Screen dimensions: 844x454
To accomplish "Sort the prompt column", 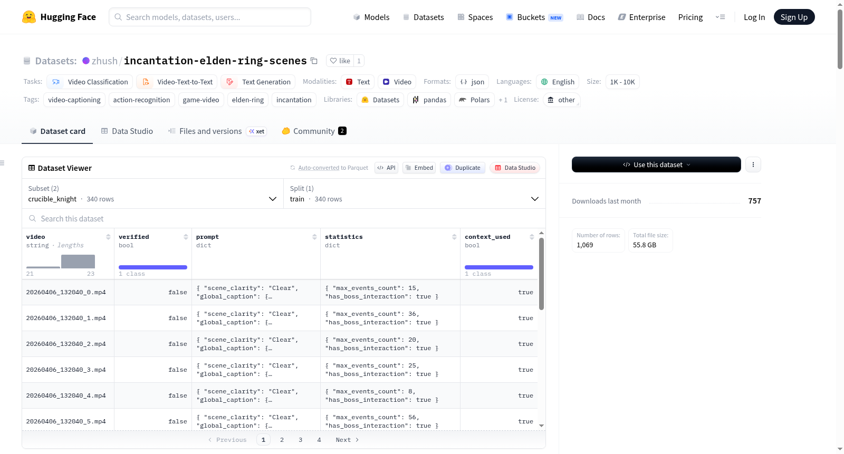I will [x=314, y=237].
